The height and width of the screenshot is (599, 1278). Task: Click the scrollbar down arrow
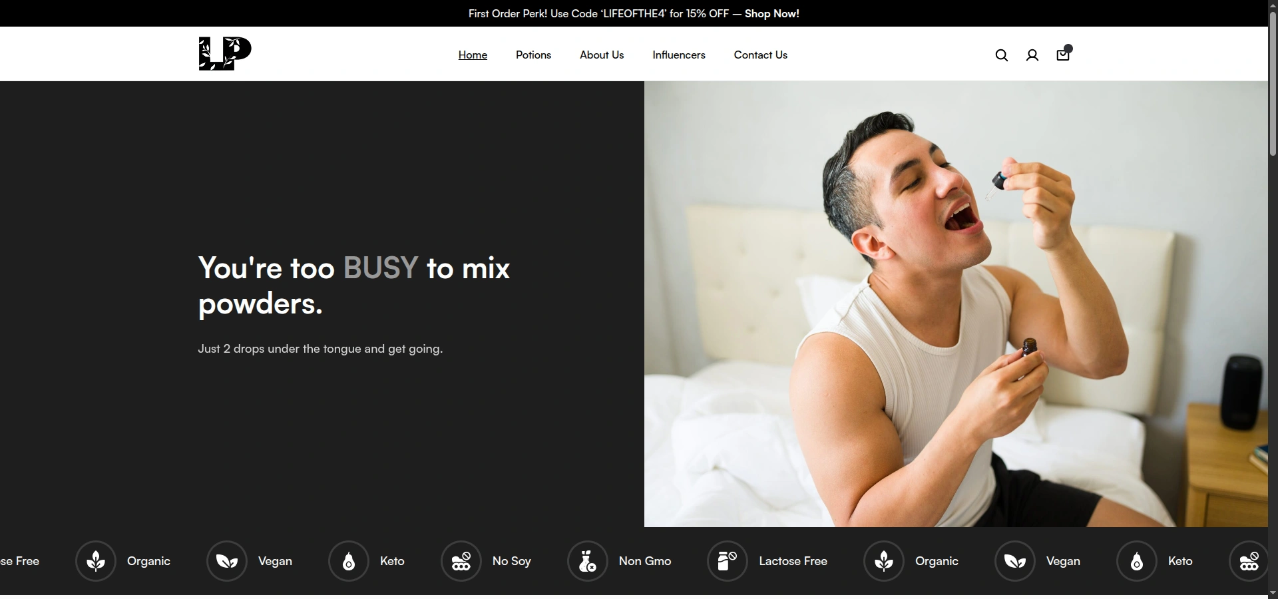click(1273, 593)
